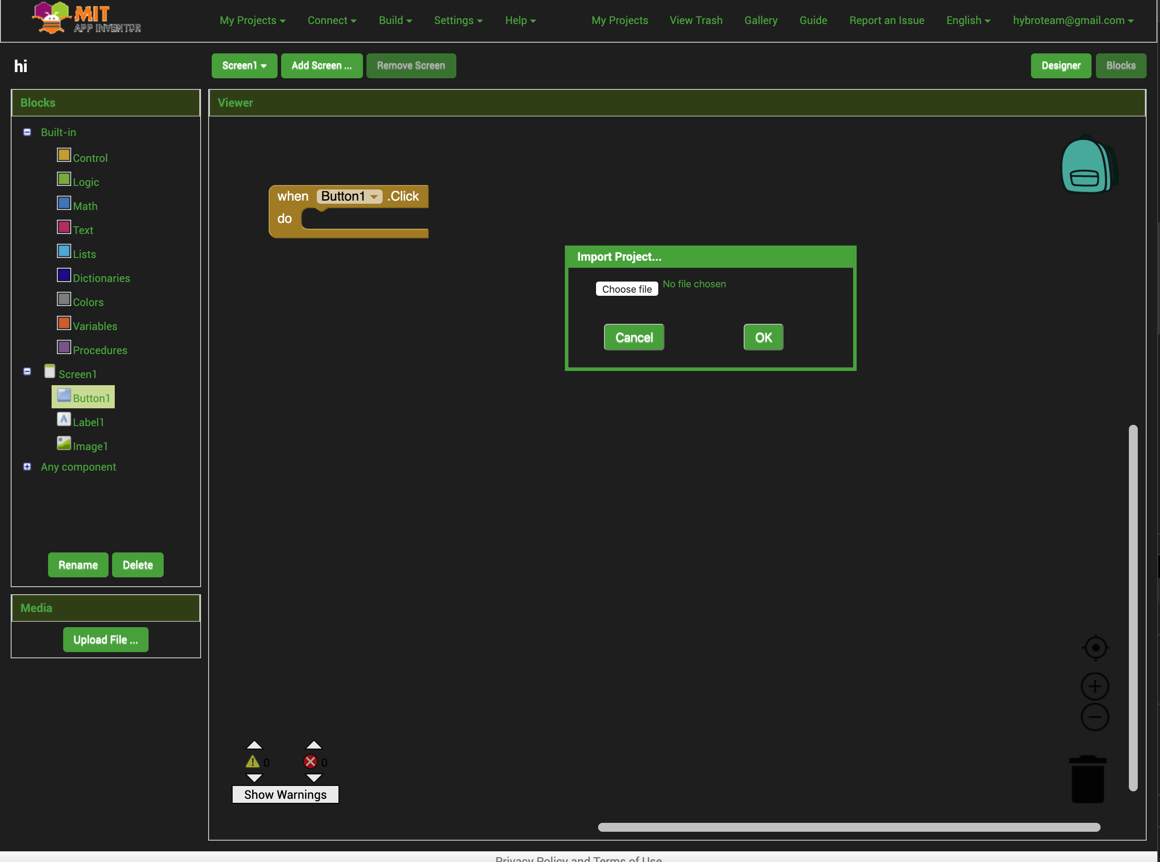1160x862 pixels.
Task: Zoom out with the minus icon
Action: 1095,717
